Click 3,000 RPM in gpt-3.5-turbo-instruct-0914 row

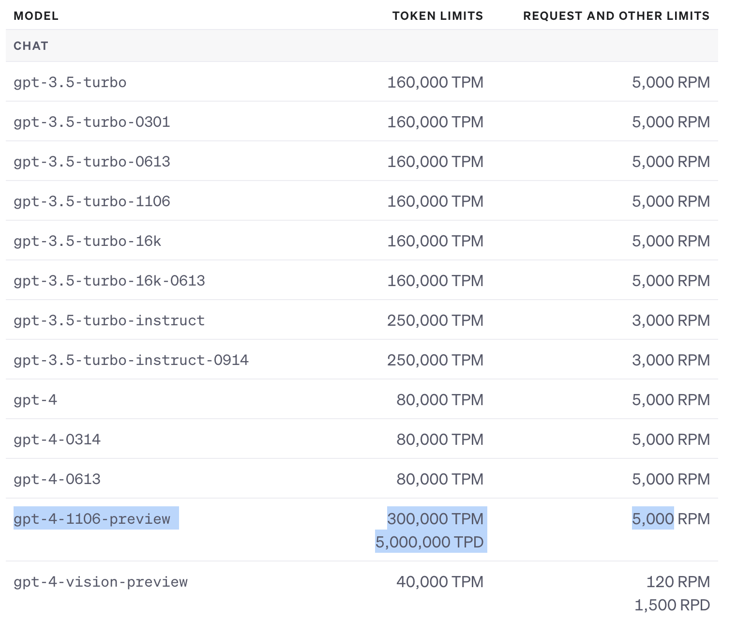pyautogui.click(x=671, y=360)
